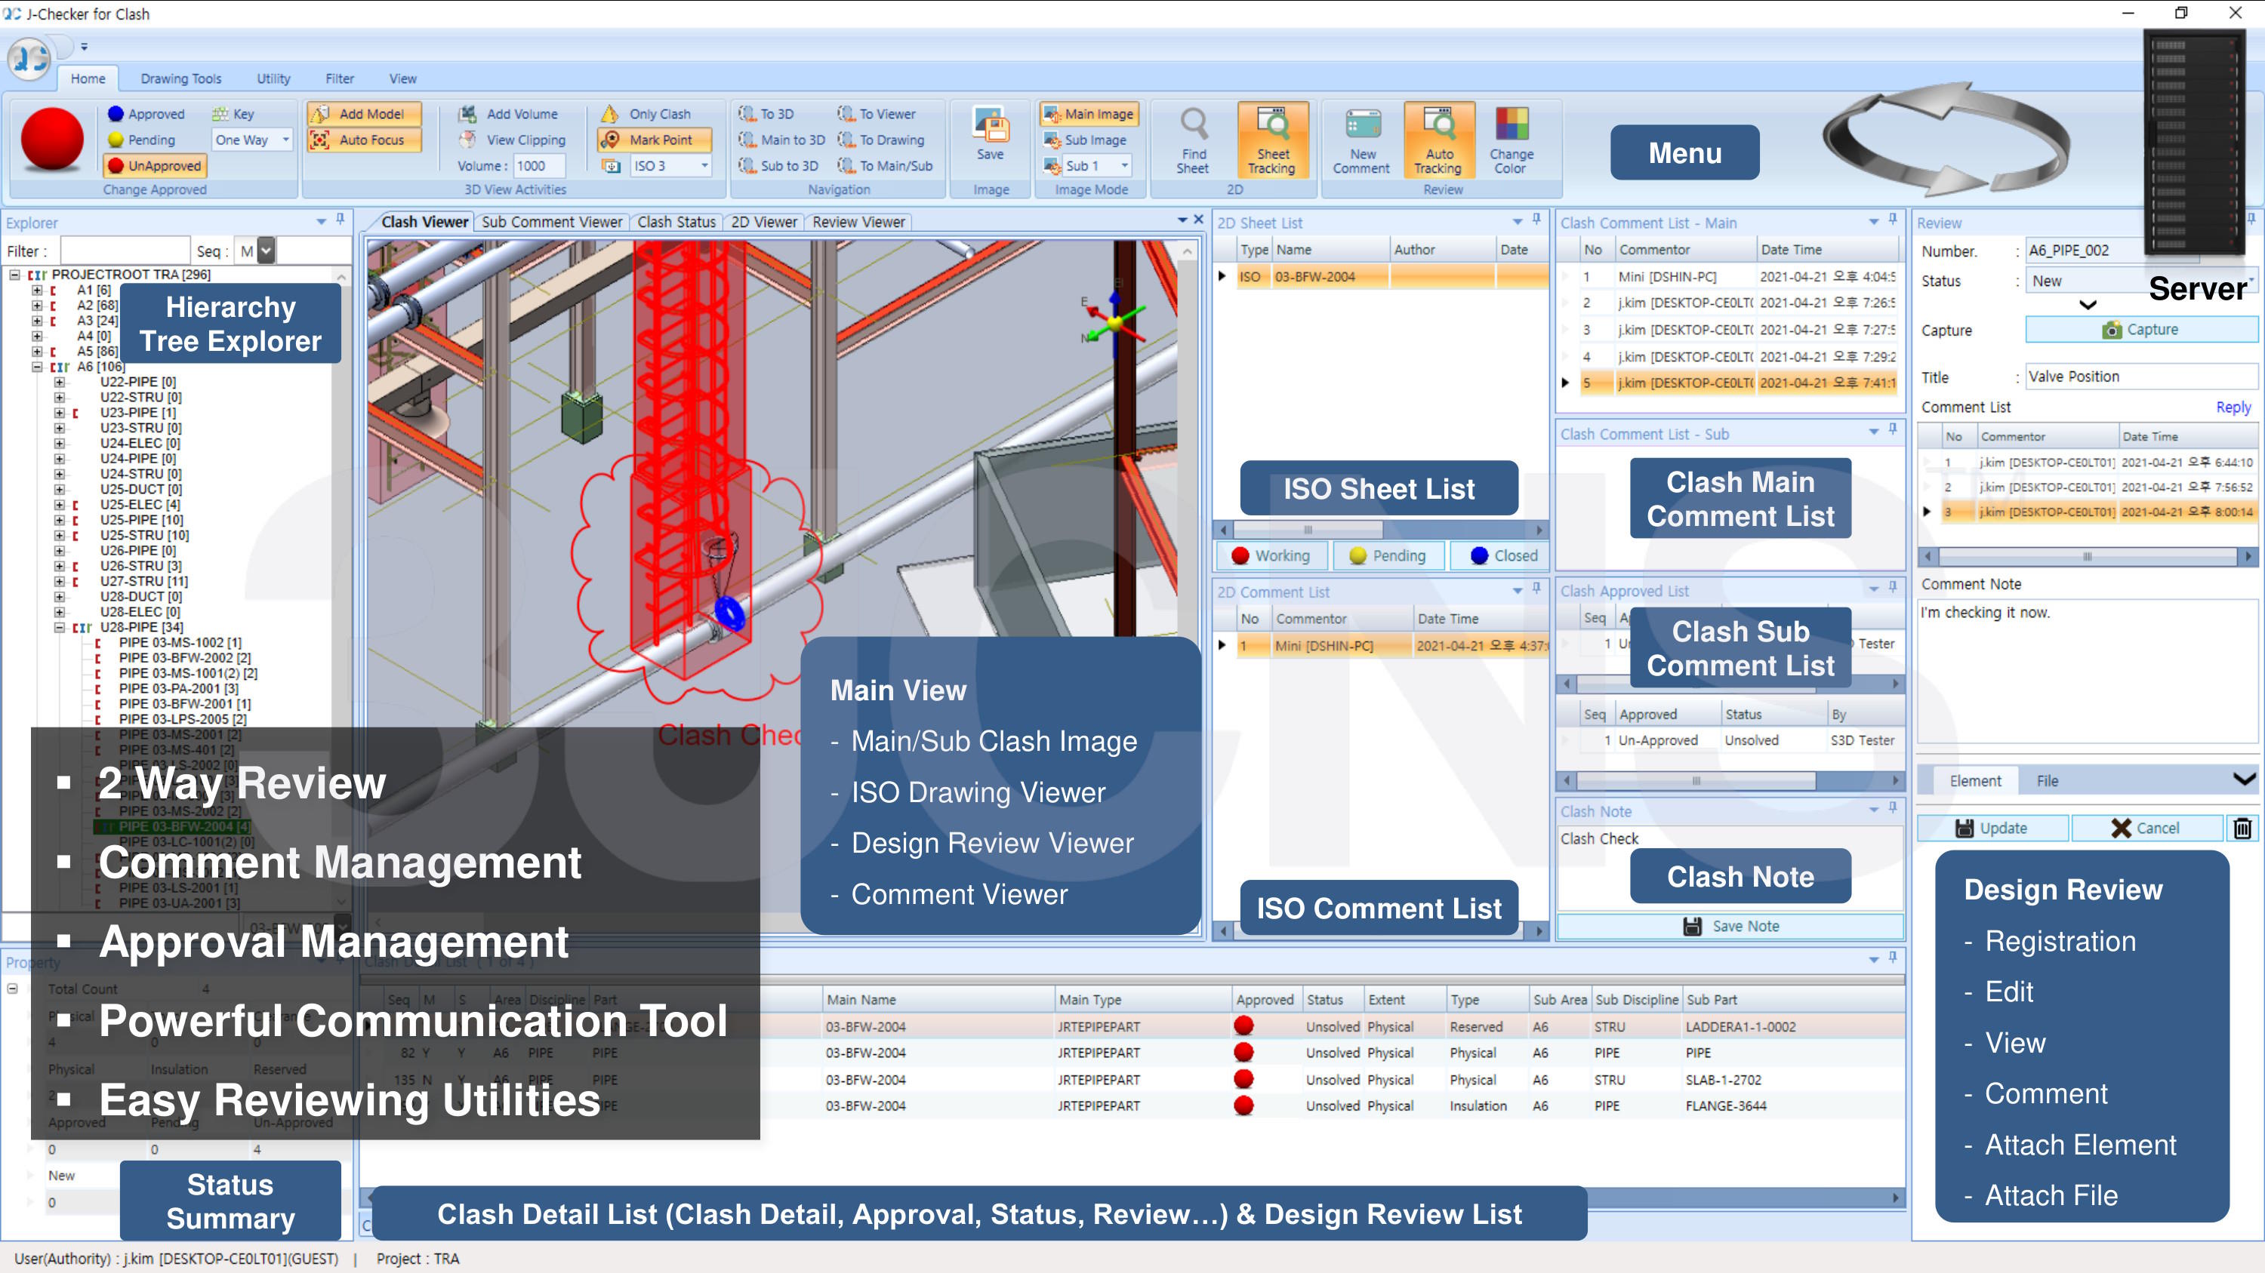Click the Title field Valve Position
This screenshot has width=2265, height=1273.
pos(2140,376)
